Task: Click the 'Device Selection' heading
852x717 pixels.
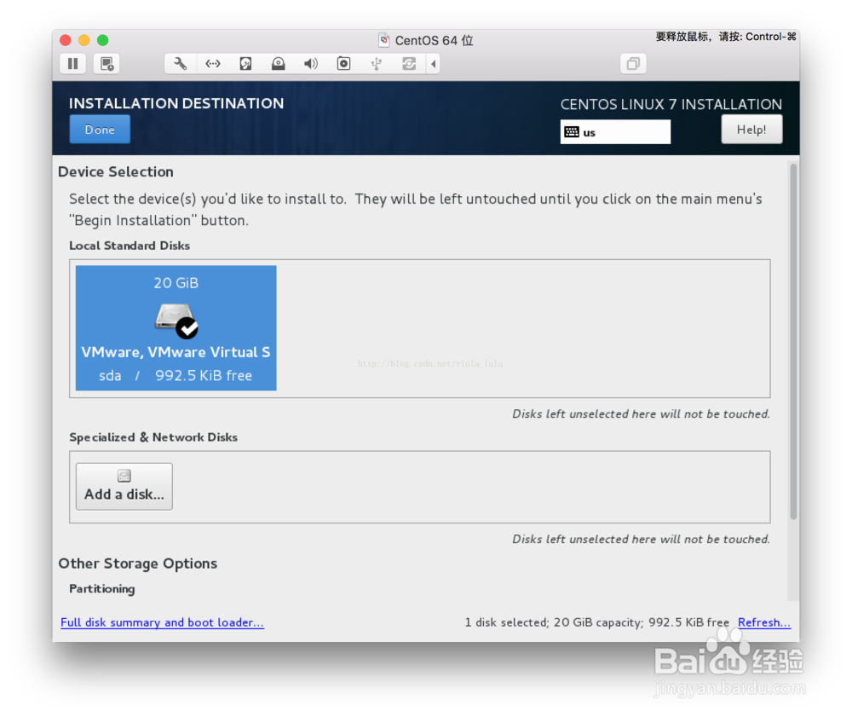Action: [116, 171]
